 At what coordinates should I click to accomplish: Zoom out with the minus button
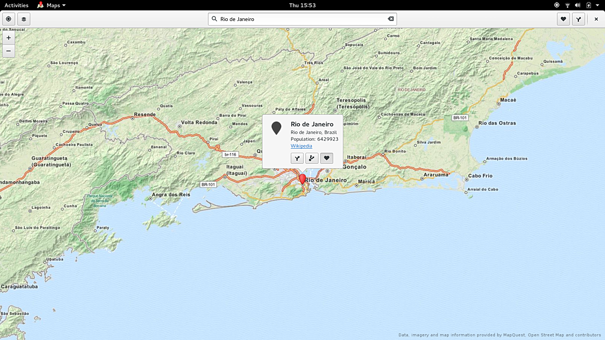tap(9, 51)
